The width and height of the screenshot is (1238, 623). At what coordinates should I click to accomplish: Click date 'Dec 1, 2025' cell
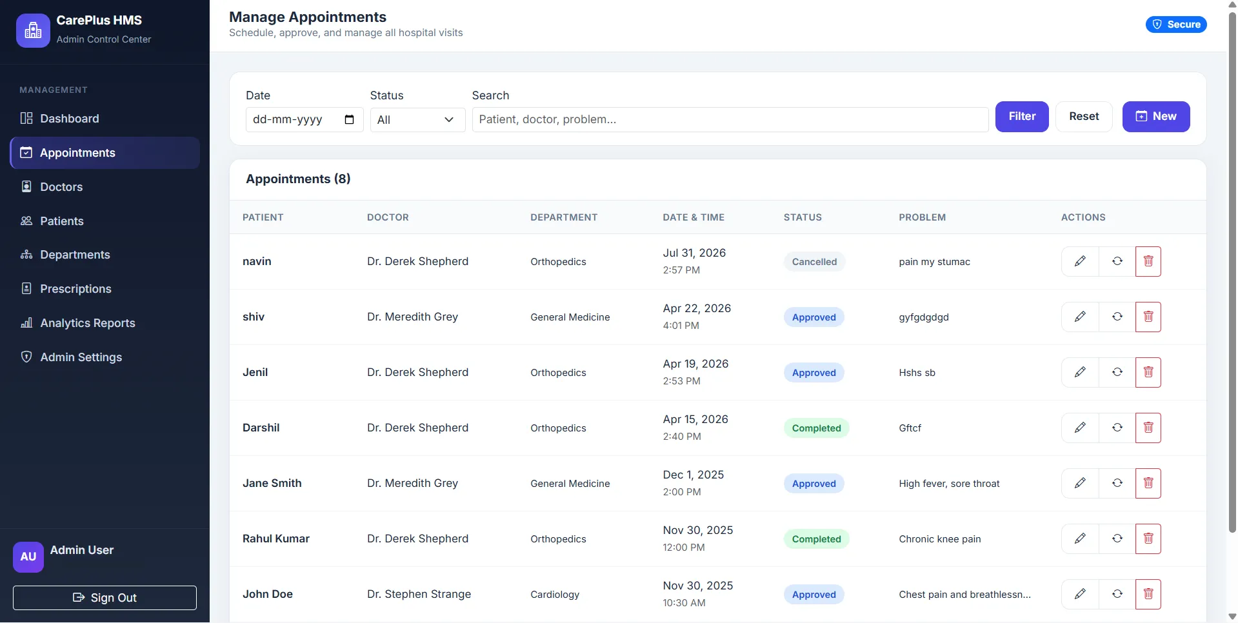[x=694, y=475]
